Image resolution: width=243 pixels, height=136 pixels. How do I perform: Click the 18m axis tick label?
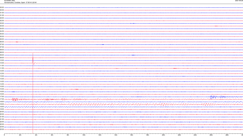[148, 135]
